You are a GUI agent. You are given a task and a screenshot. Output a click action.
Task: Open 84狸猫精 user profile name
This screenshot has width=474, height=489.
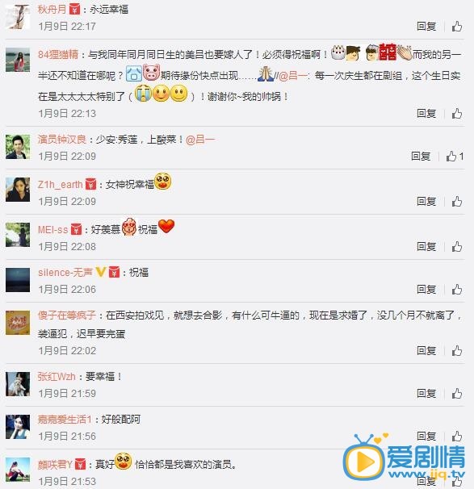tap(58, 55)
